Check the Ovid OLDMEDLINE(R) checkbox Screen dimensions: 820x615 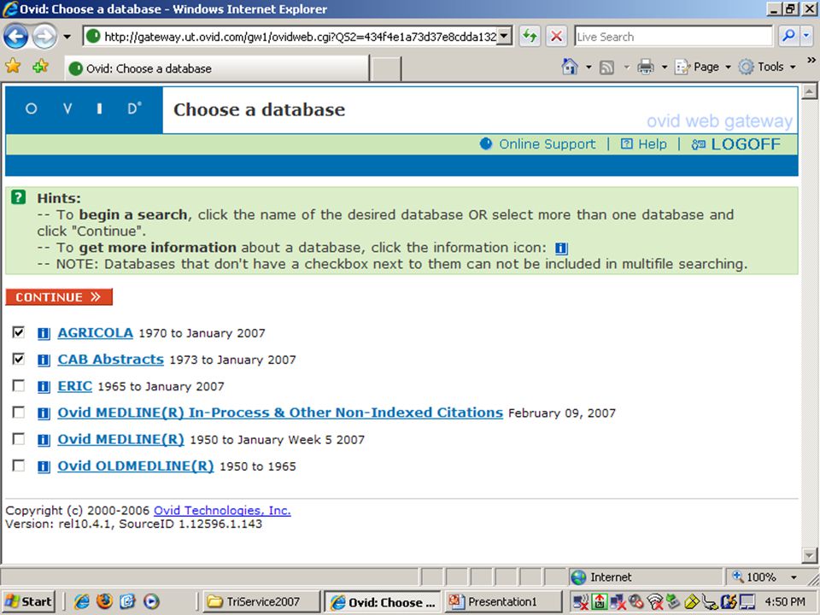pos(18,466)
